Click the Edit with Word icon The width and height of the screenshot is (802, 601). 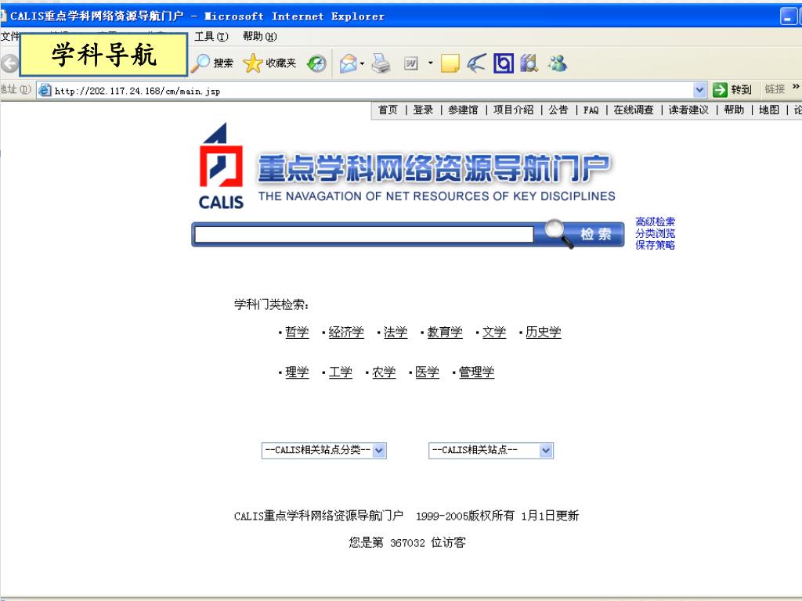coord(410,63)
